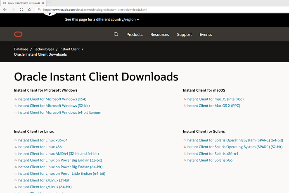Click download icon beside Solaris SPARC (64-bit)
Image resolution: width=289 pixels, height=193 pixels.
185,140
